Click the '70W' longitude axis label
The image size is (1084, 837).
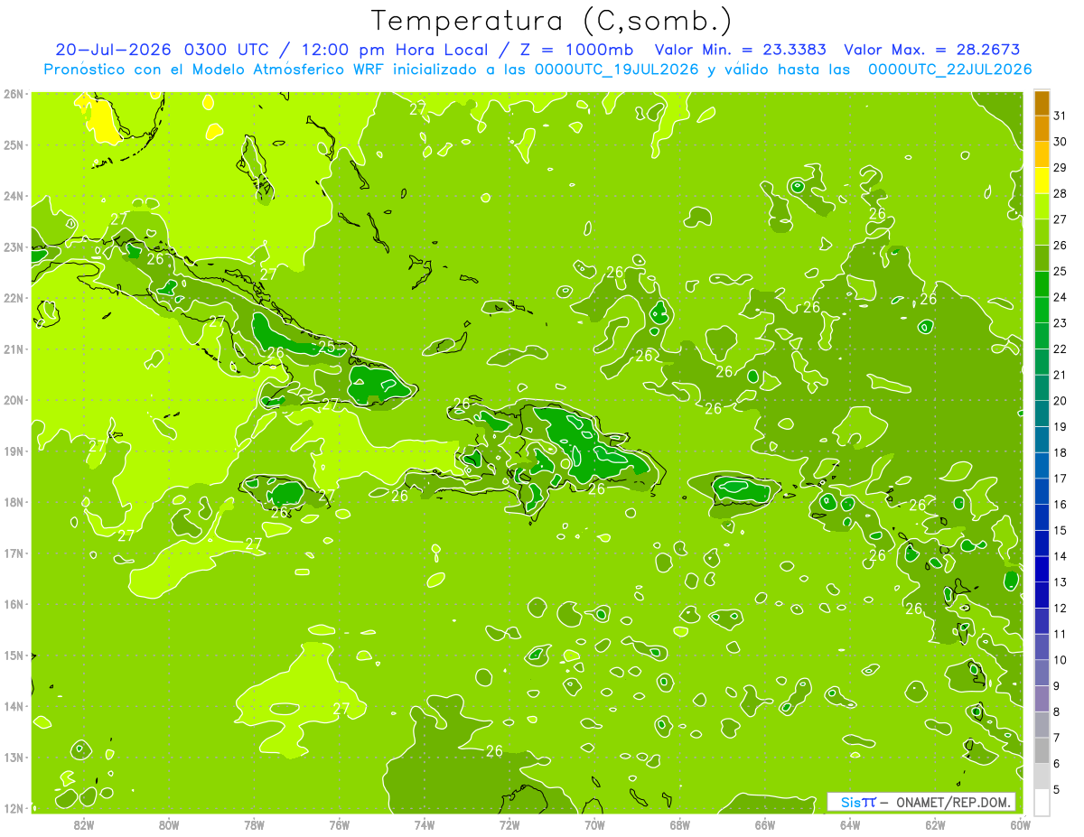[594, 824]
